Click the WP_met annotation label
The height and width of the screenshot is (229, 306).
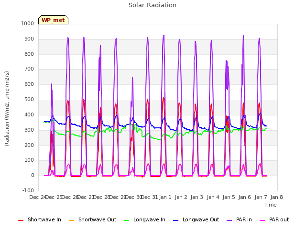pos(53,20)
